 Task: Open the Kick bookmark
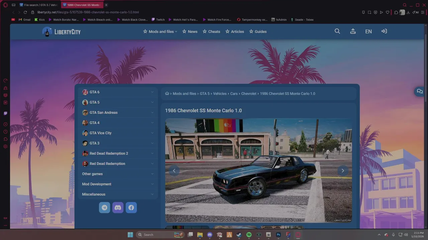(x=39, y=20)
